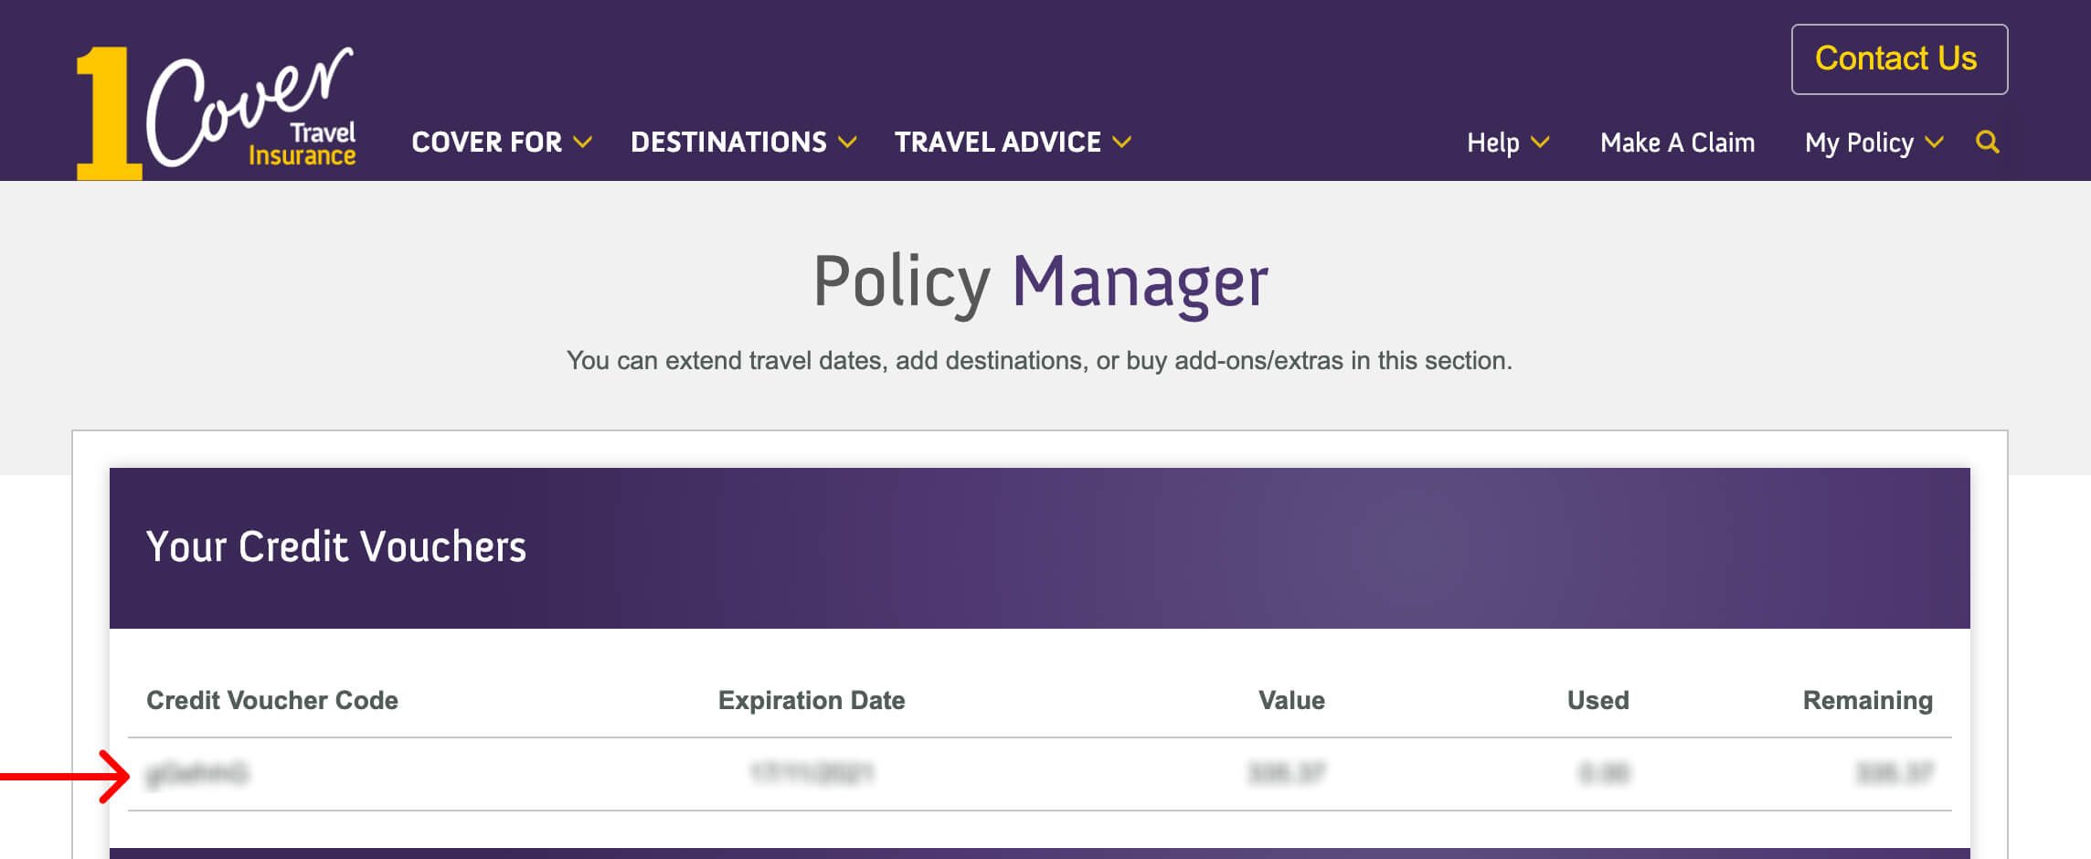This screenshot has width=2091, height=859.
Task: Click the Remaining column header
Action: tap(1867, 700)
